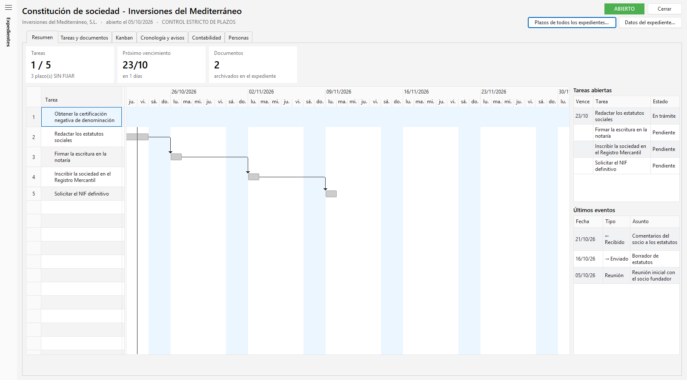
Task: Open the hamburger menu icon
Action: 9,8
